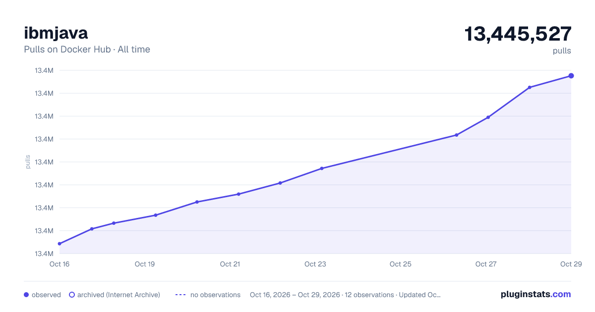Click the rotated pulls y-axis label
This screenshot has height=312, width=595.
pyautogui.click(x=28, y=162)
